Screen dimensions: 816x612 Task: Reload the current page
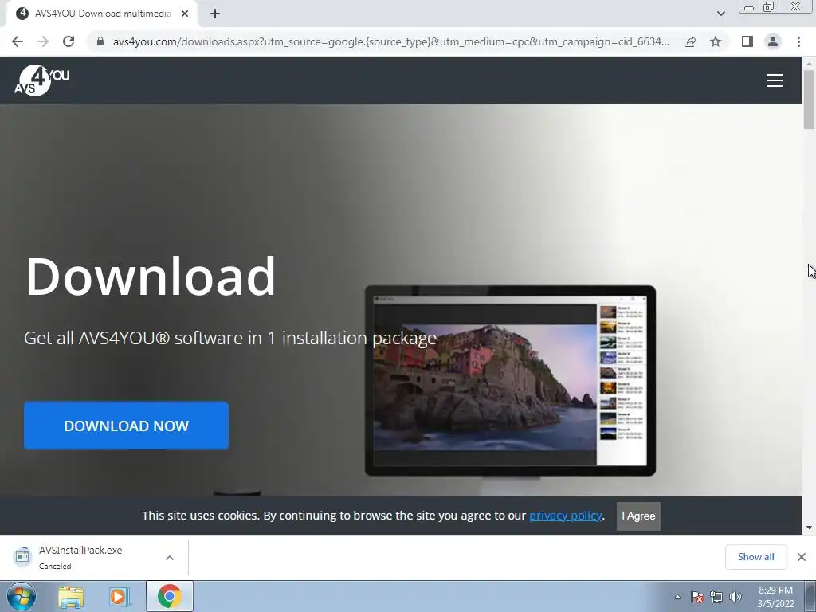click(69, 41)
